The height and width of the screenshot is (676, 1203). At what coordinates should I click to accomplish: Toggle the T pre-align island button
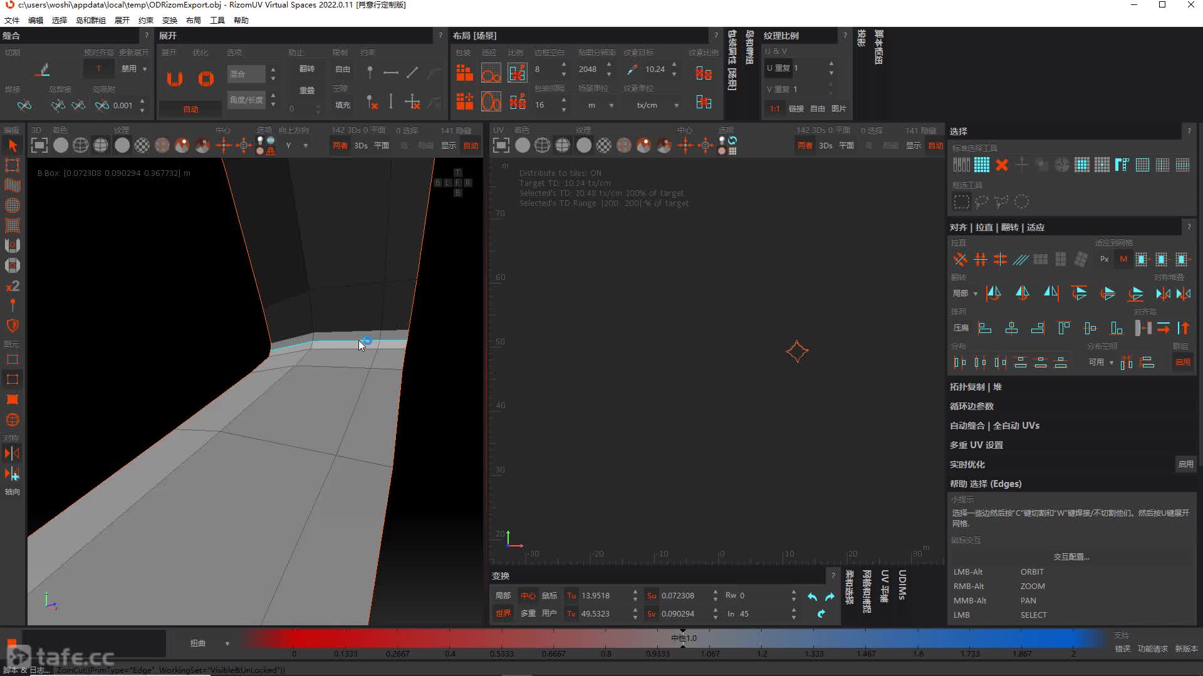point(98,69)
